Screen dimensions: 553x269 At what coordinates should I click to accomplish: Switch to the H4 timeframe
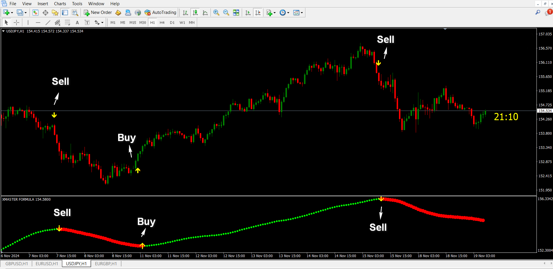click(x=162, y=22)
